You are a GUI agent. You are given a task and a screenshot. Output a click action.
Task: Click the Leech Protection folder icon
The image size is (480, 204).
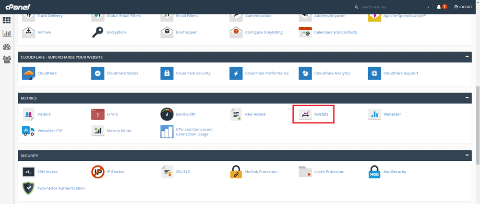(305, 172)
